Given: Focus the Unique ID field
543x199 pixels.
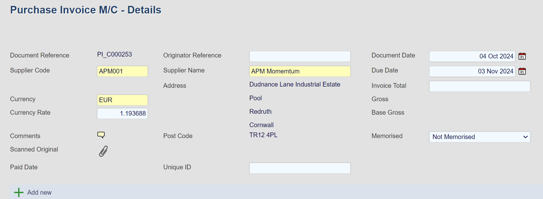Looking at the screenshot, I should (300, 168).
